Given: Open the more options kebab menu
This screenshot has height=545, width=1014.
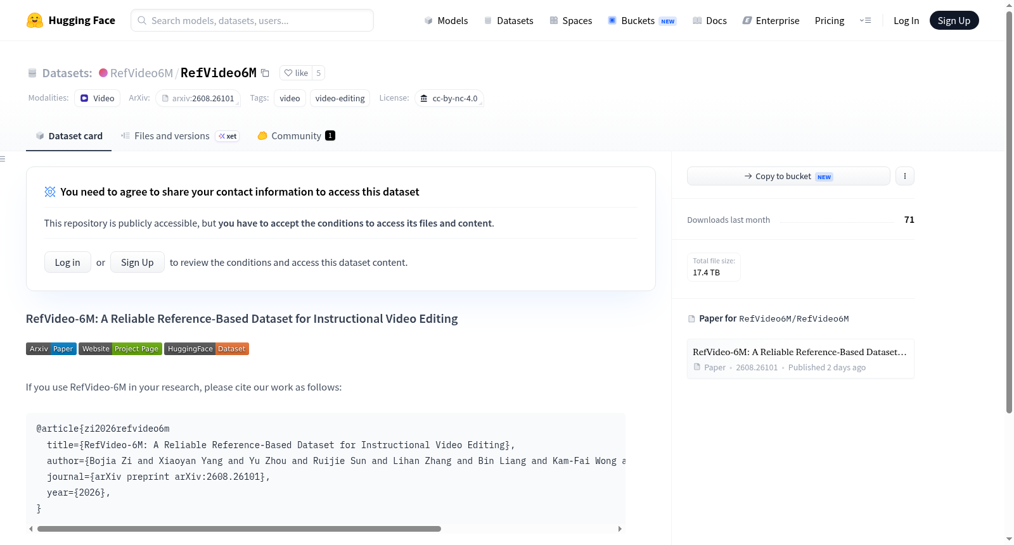Looking at the screenshot, I should (905, 176).
